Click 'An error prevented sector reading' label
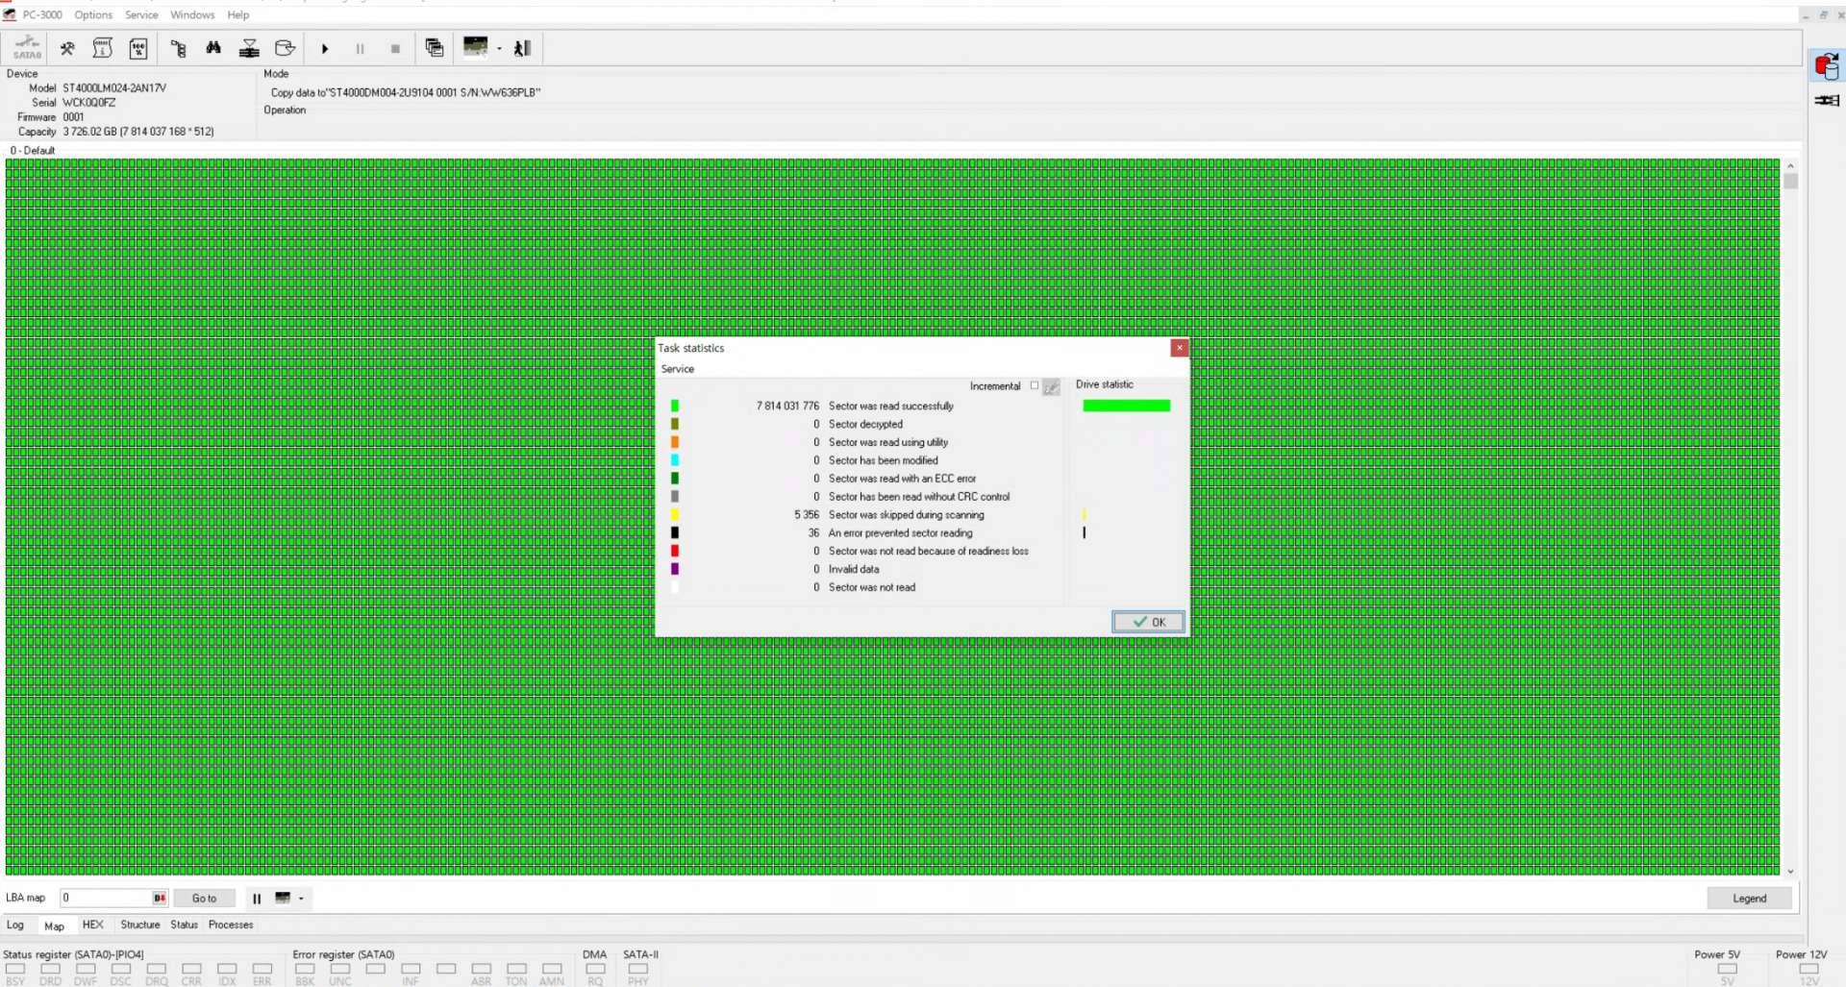Viewport: 1846px width, 987px height. pos(900,533)
